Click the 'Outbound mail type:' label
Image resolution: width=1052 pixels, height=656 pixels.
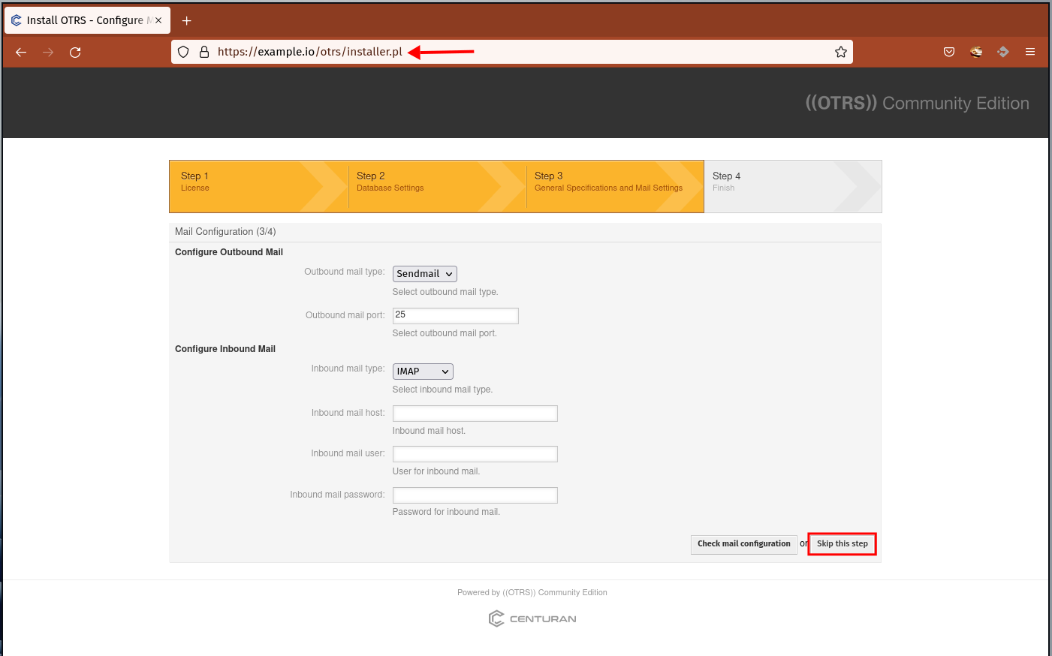[x=345, y=272]
